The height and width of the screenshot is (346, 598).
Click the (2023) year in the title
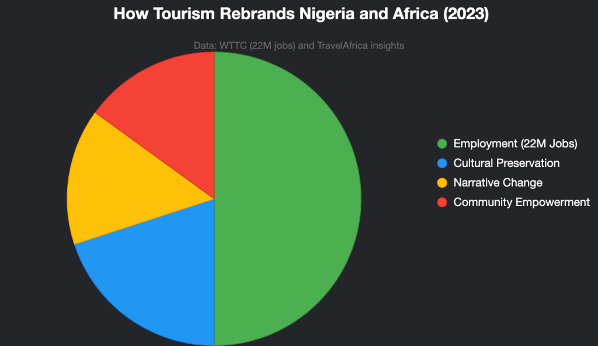pyautogui.click(x=465, y=14)
